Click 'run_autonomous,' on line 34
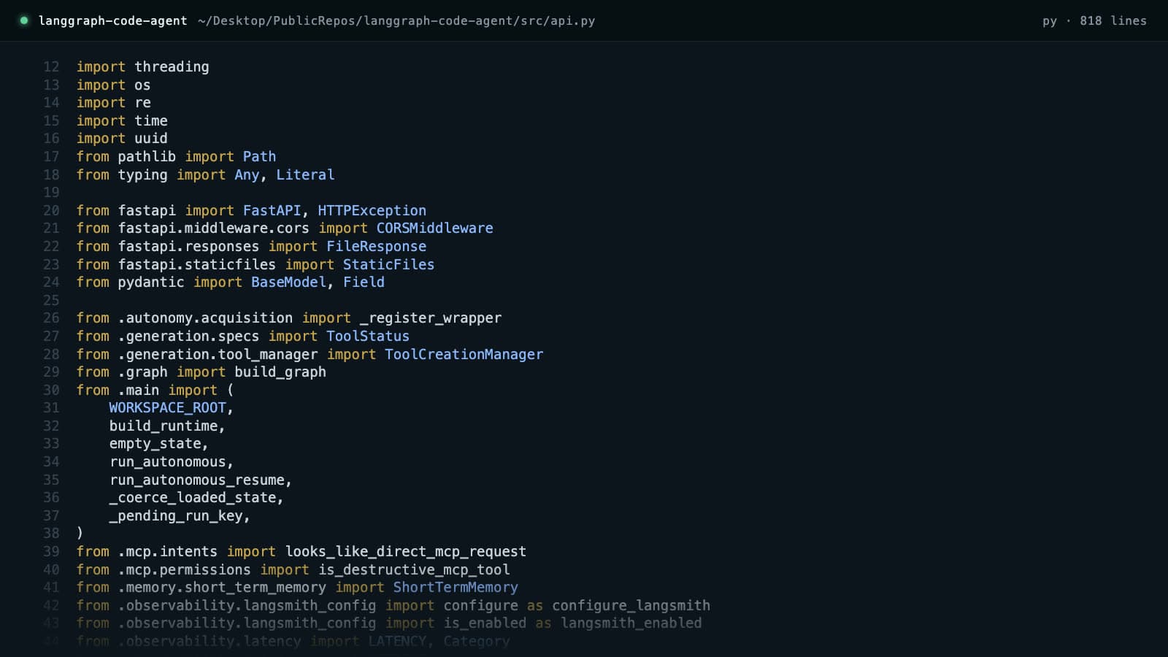Image resolution: width=1168 pixels, height=657 pixels. click(x=172, y=461)
